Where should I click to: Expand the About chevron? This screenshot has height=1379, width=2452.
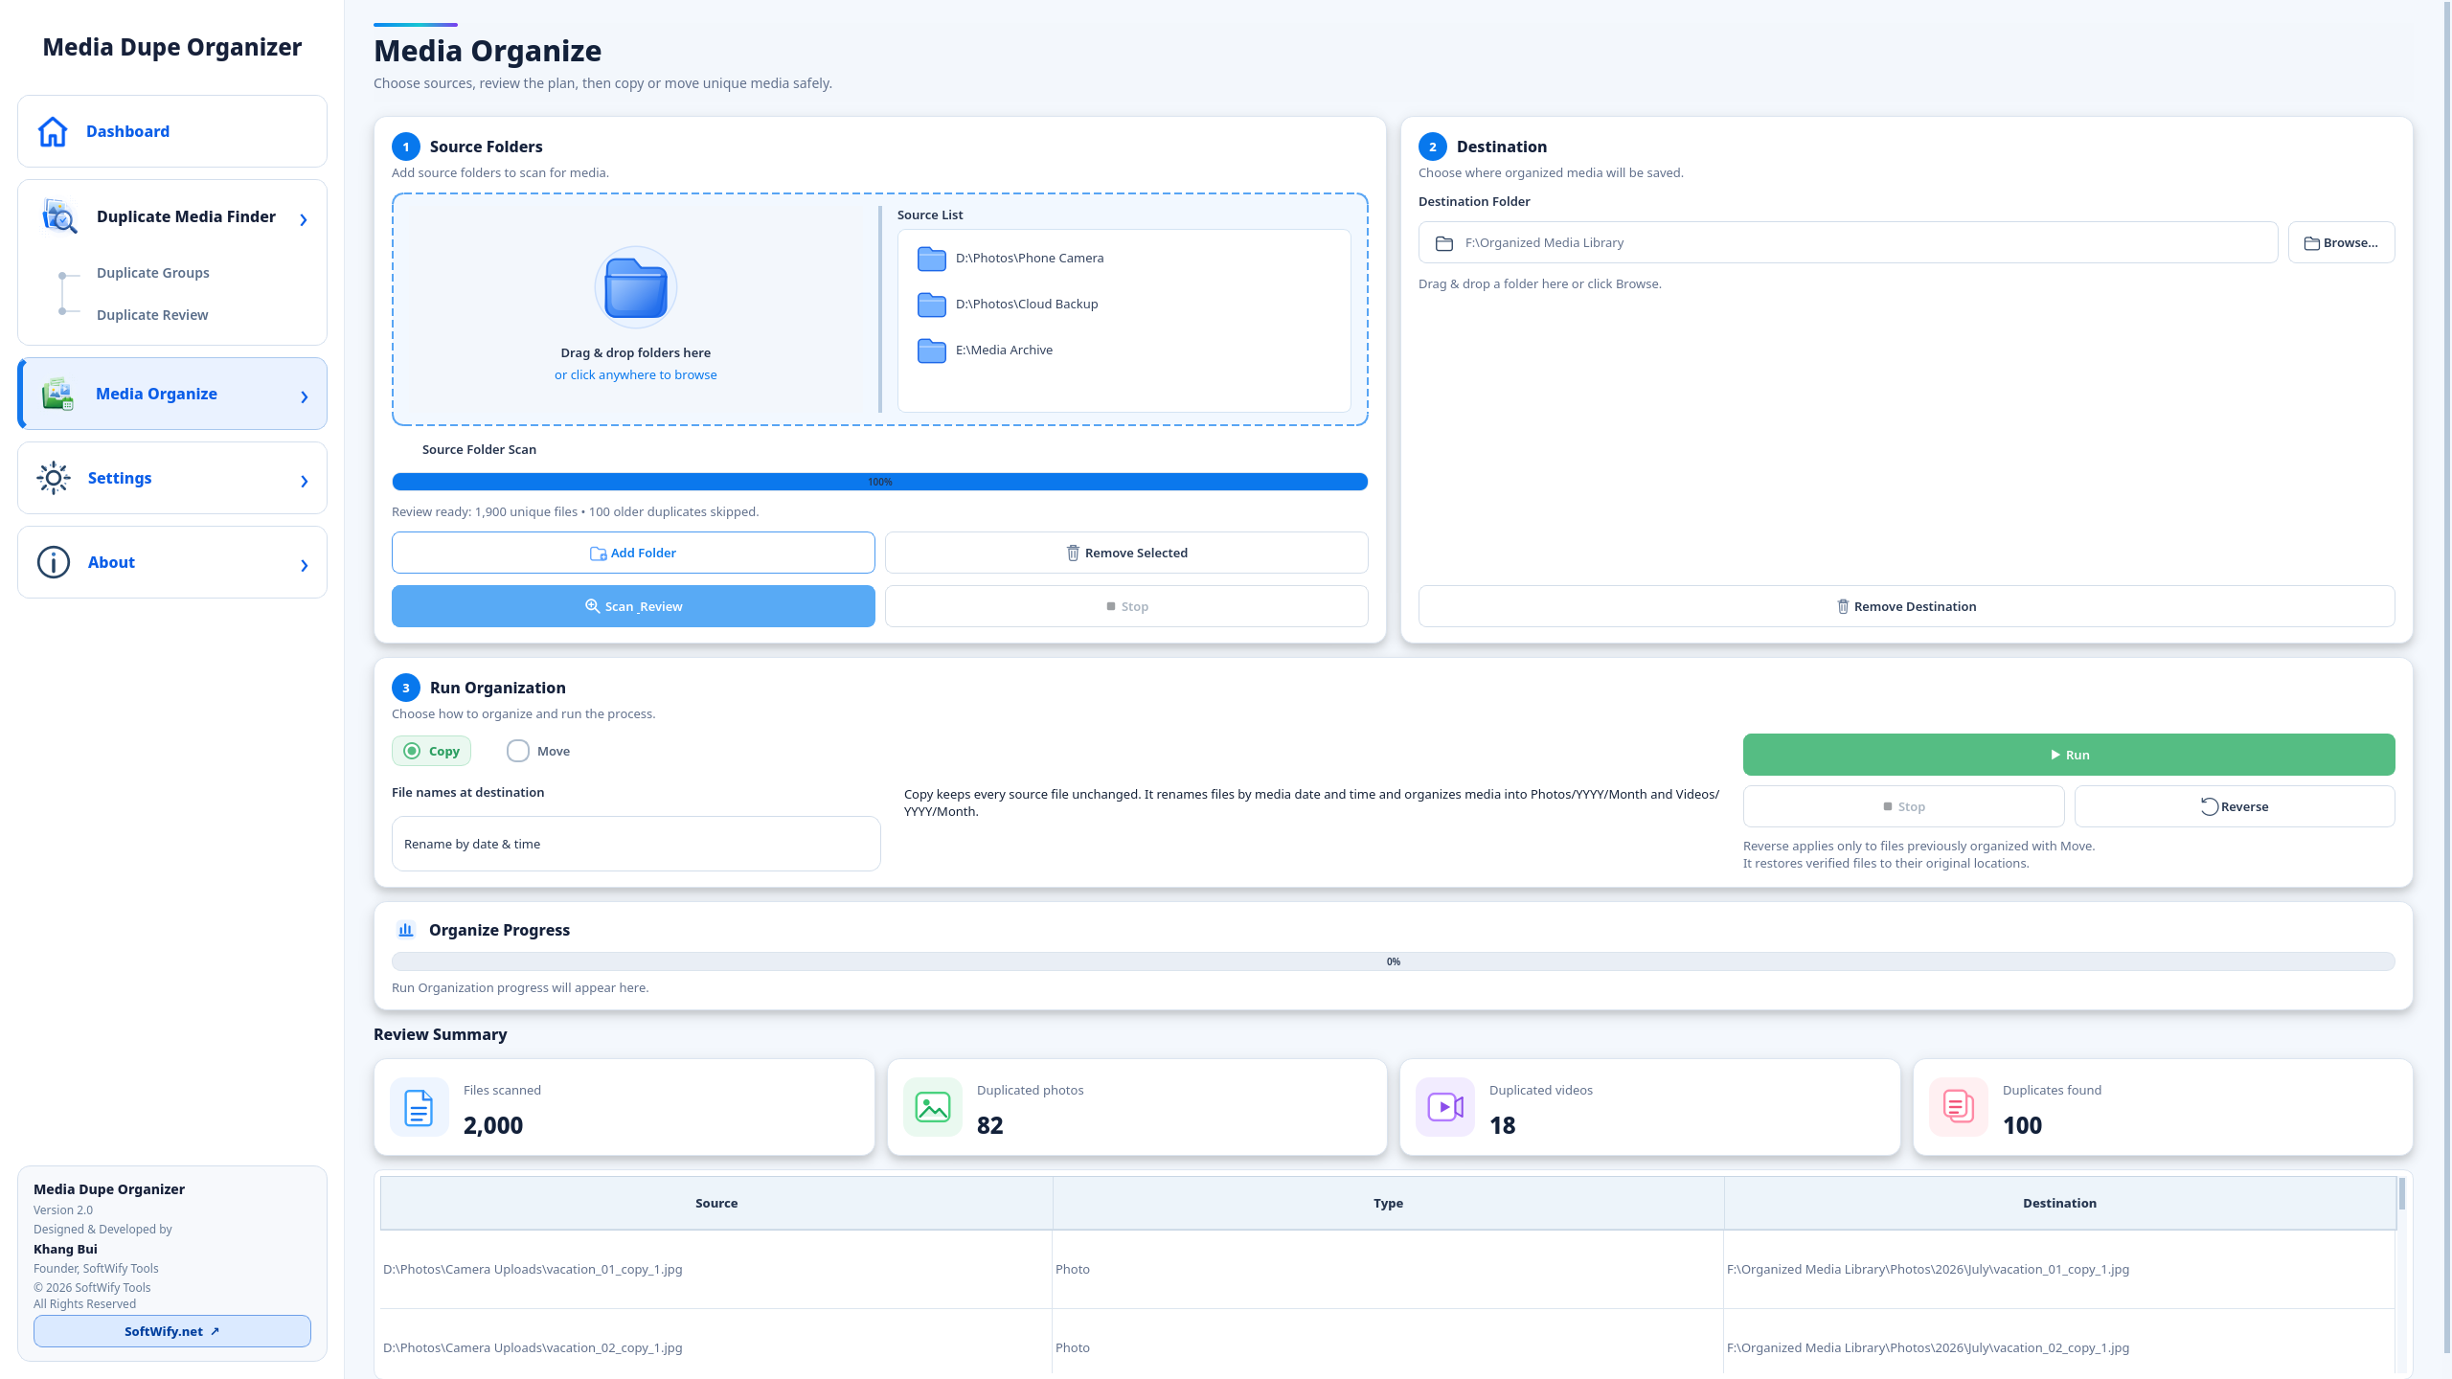[305, 565]
